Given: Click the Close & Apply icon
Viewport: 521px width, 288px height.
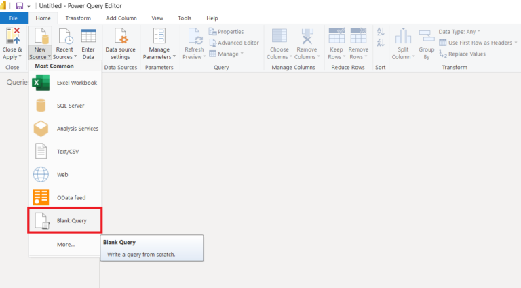Looking at the screenshot, I should pos(13,36).
